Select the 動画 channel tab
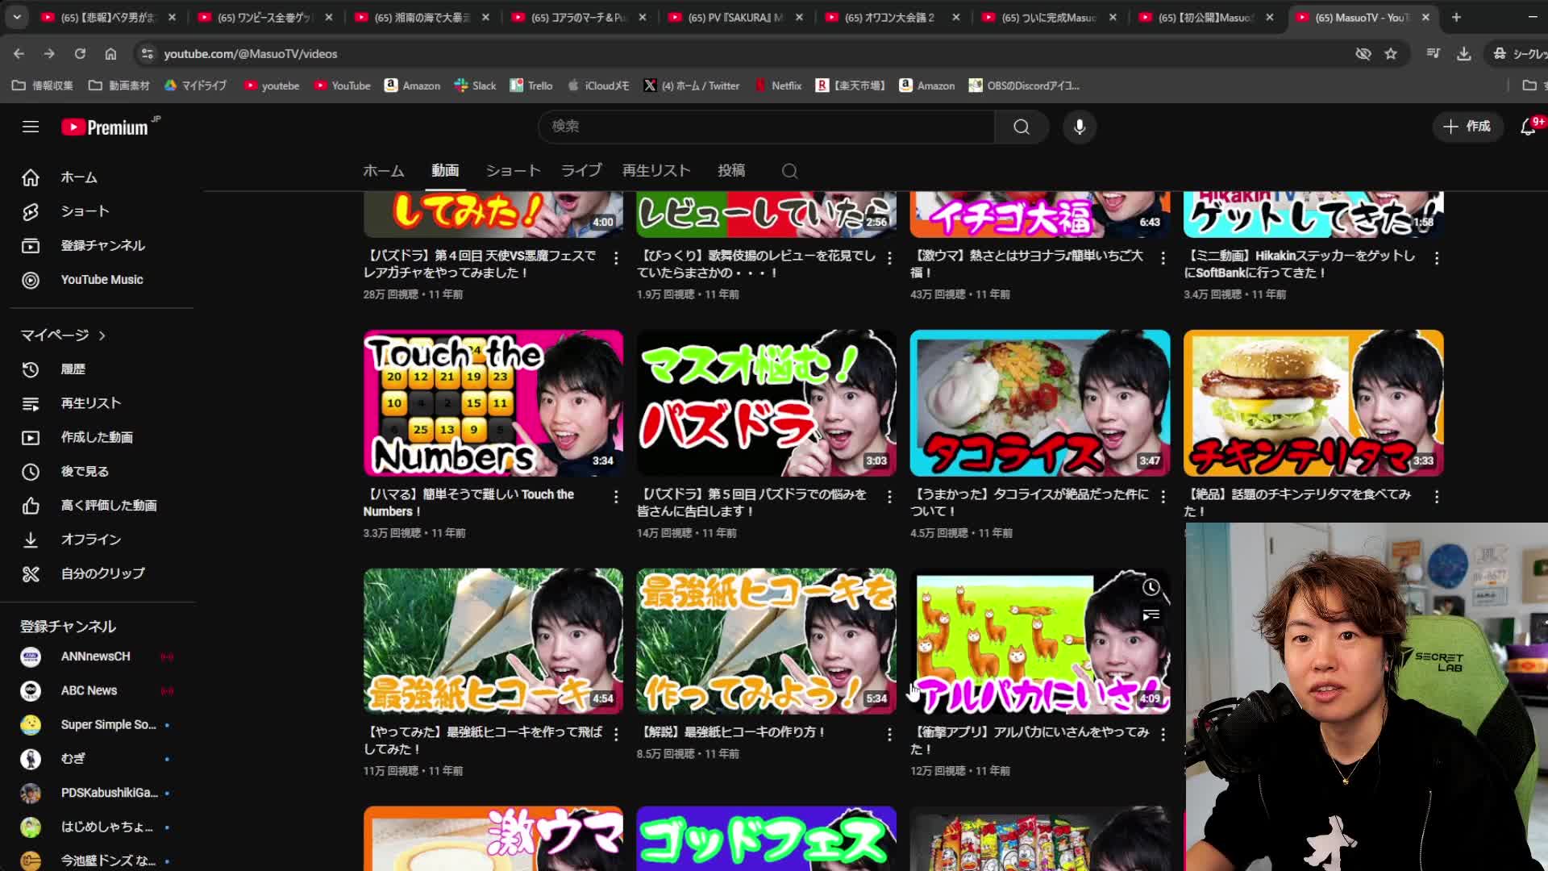Image resolution: width=1548 pixels, height=871 pixels. point(445,171)
